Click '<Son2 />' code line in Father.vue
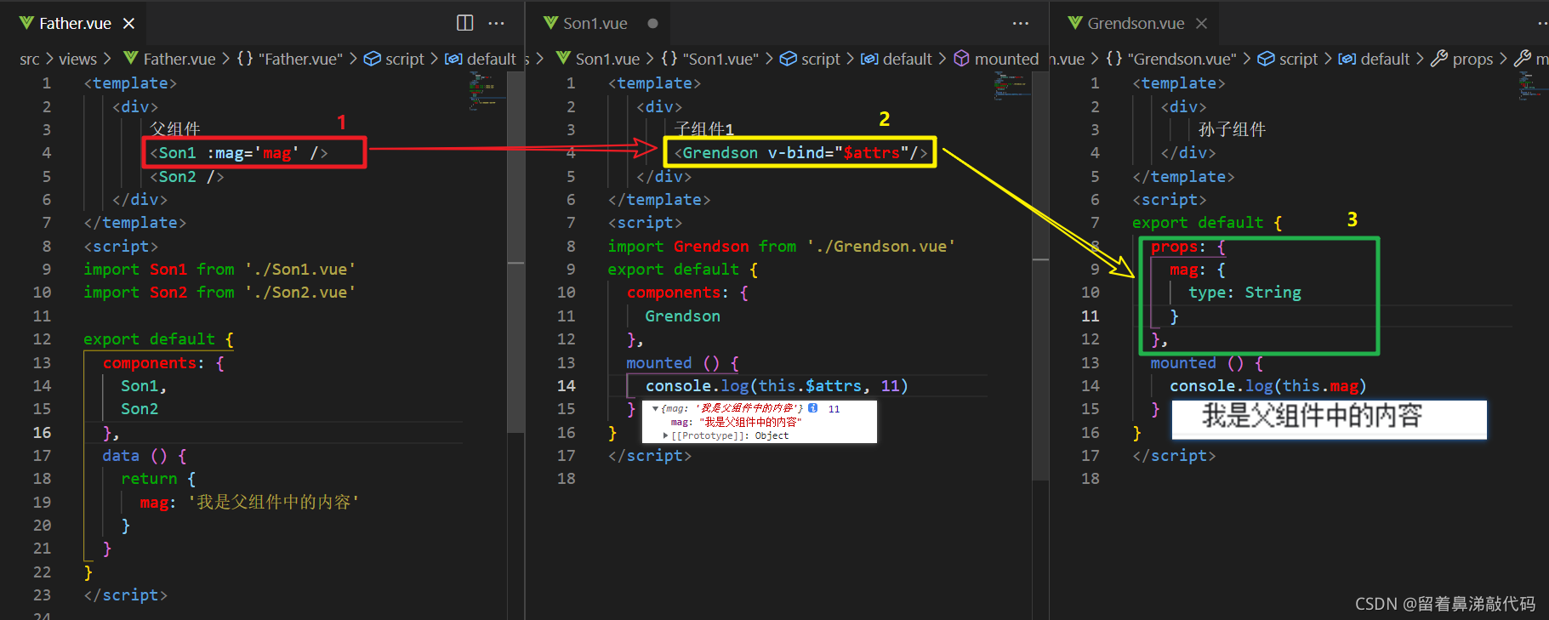The width and height of the screenshot is (1549, 620). coord(186,176)
